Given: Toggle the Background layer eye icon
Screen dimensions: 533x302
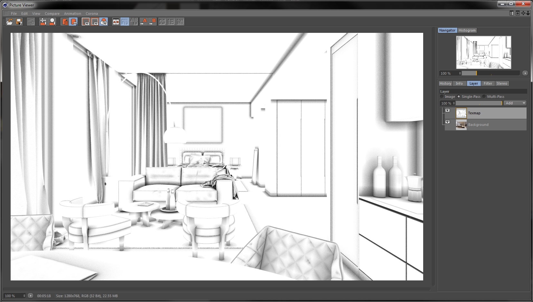Looking at the screenshot, I should (447, 122).
